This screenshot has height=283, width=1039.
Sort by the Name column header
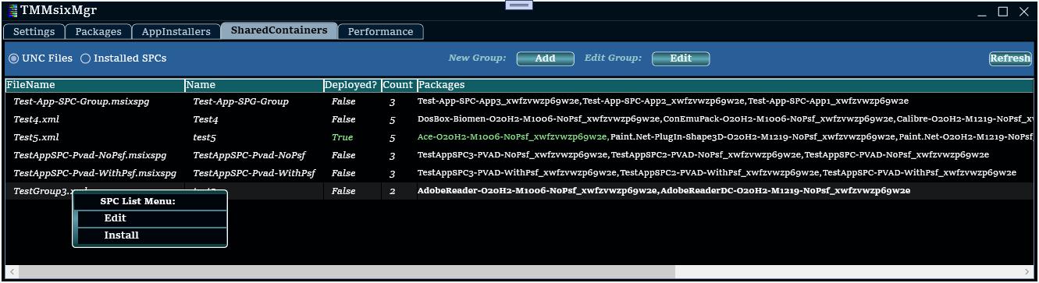254,85
